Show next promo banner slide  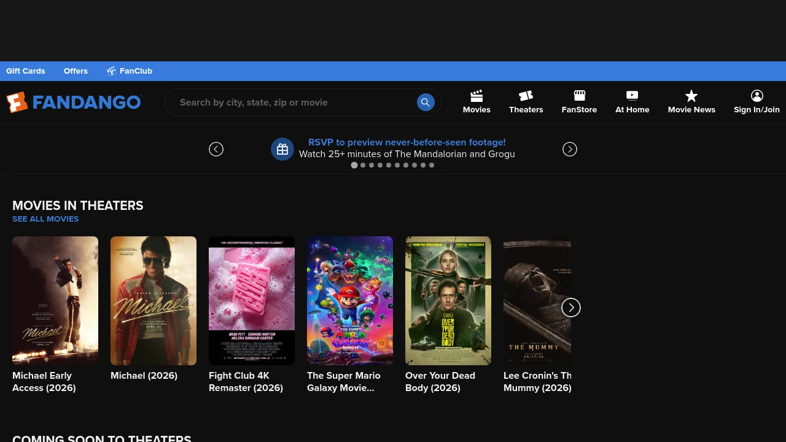(x=570, y=149)
